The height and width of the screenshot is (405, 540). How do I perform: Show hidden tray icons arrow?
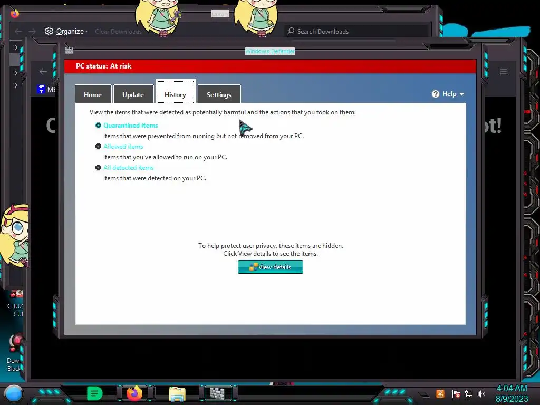423,394
